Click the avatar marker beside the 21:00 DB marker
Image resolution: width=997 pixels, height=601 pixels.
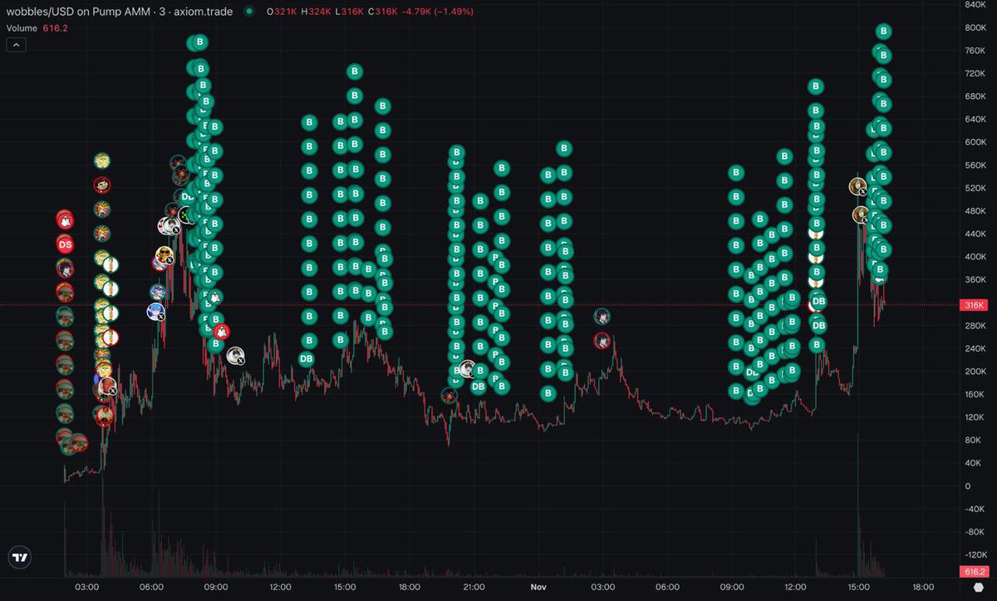[468, 369]
